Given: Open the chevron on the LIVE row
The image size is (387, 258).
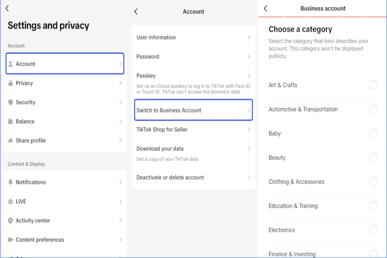Looking at the screenshot, I should [120, 202].
